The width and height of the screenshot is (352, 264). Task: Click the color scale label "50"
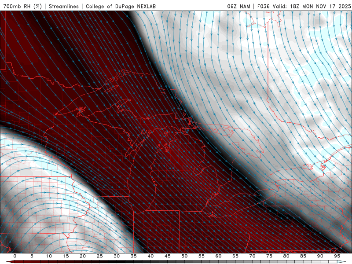pos(184,256)
